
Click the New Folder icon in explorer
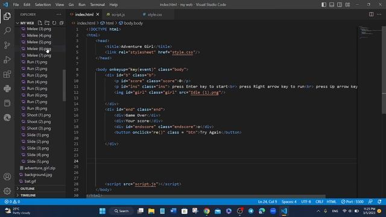click(x=47, y=23)
